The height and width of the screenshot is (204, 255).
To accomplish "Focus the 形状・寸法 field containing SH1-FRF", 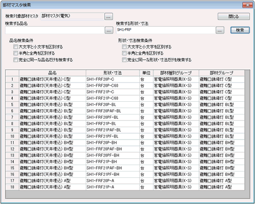I will click(x=166, y=30).
